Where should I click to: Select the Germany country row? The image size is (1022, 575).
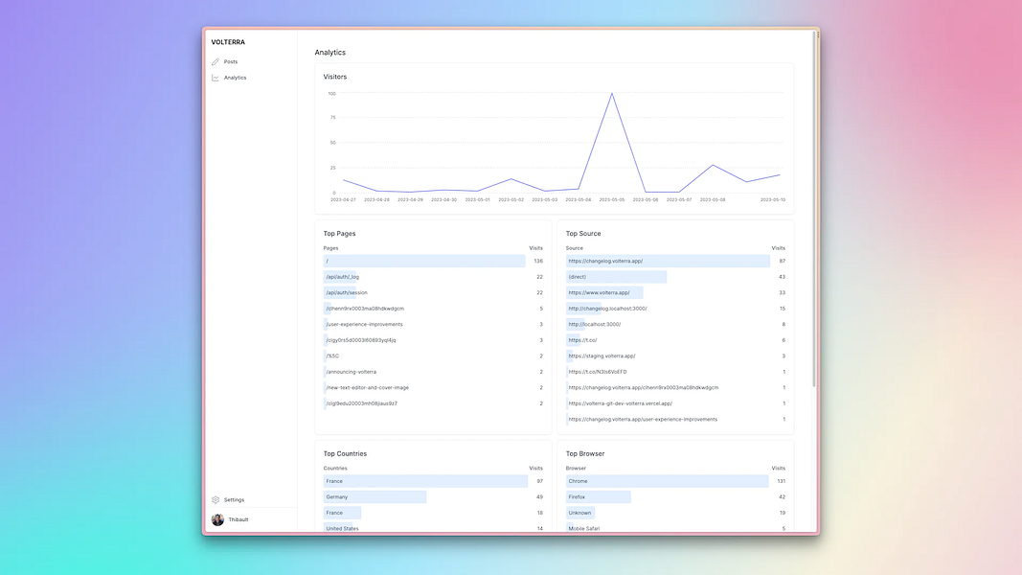(433, 496)
